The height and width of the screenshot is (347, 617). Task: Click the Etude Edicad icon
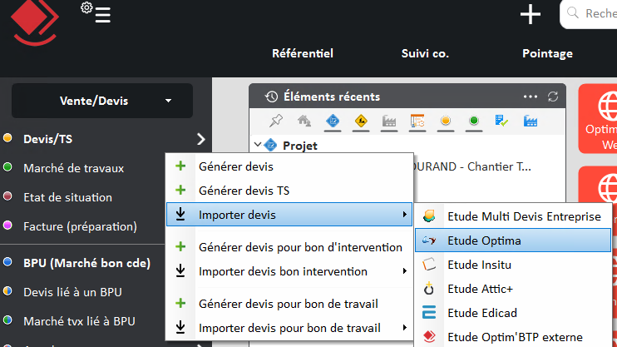click(429, 312)
